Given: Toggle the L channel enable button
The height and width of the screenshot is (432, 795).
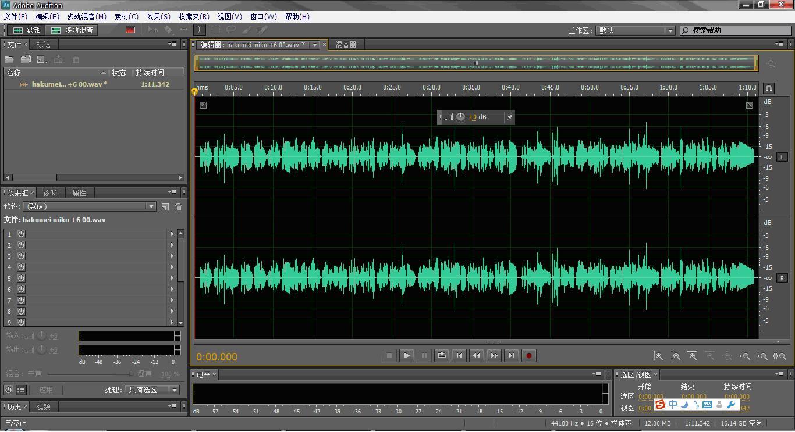Looking at the screenshot, I should (x=782, y=157).
